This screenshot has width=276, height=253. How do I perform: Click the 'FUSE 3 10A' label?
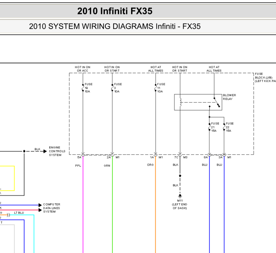pos(118,88)
